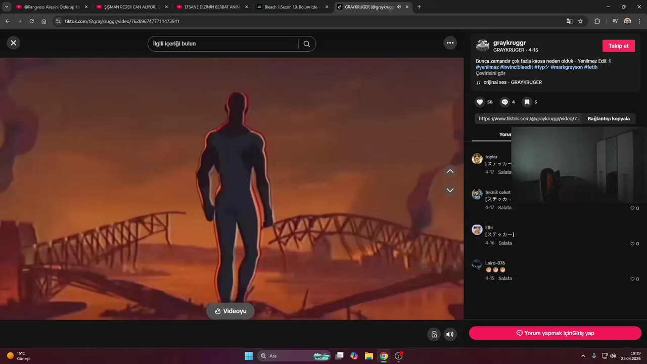The image size is (647, 364).
Task: Open File Explorer from taskbar
Action: coord(369,356)
